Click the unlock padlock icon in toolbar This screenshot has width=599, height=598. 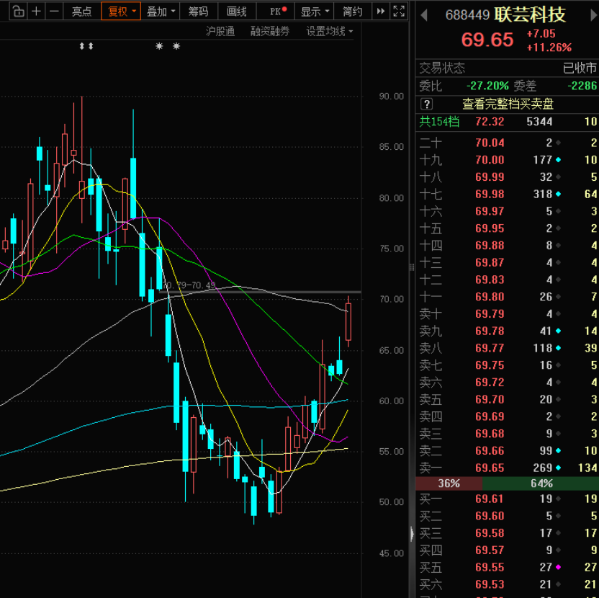[x=18, y=12]
